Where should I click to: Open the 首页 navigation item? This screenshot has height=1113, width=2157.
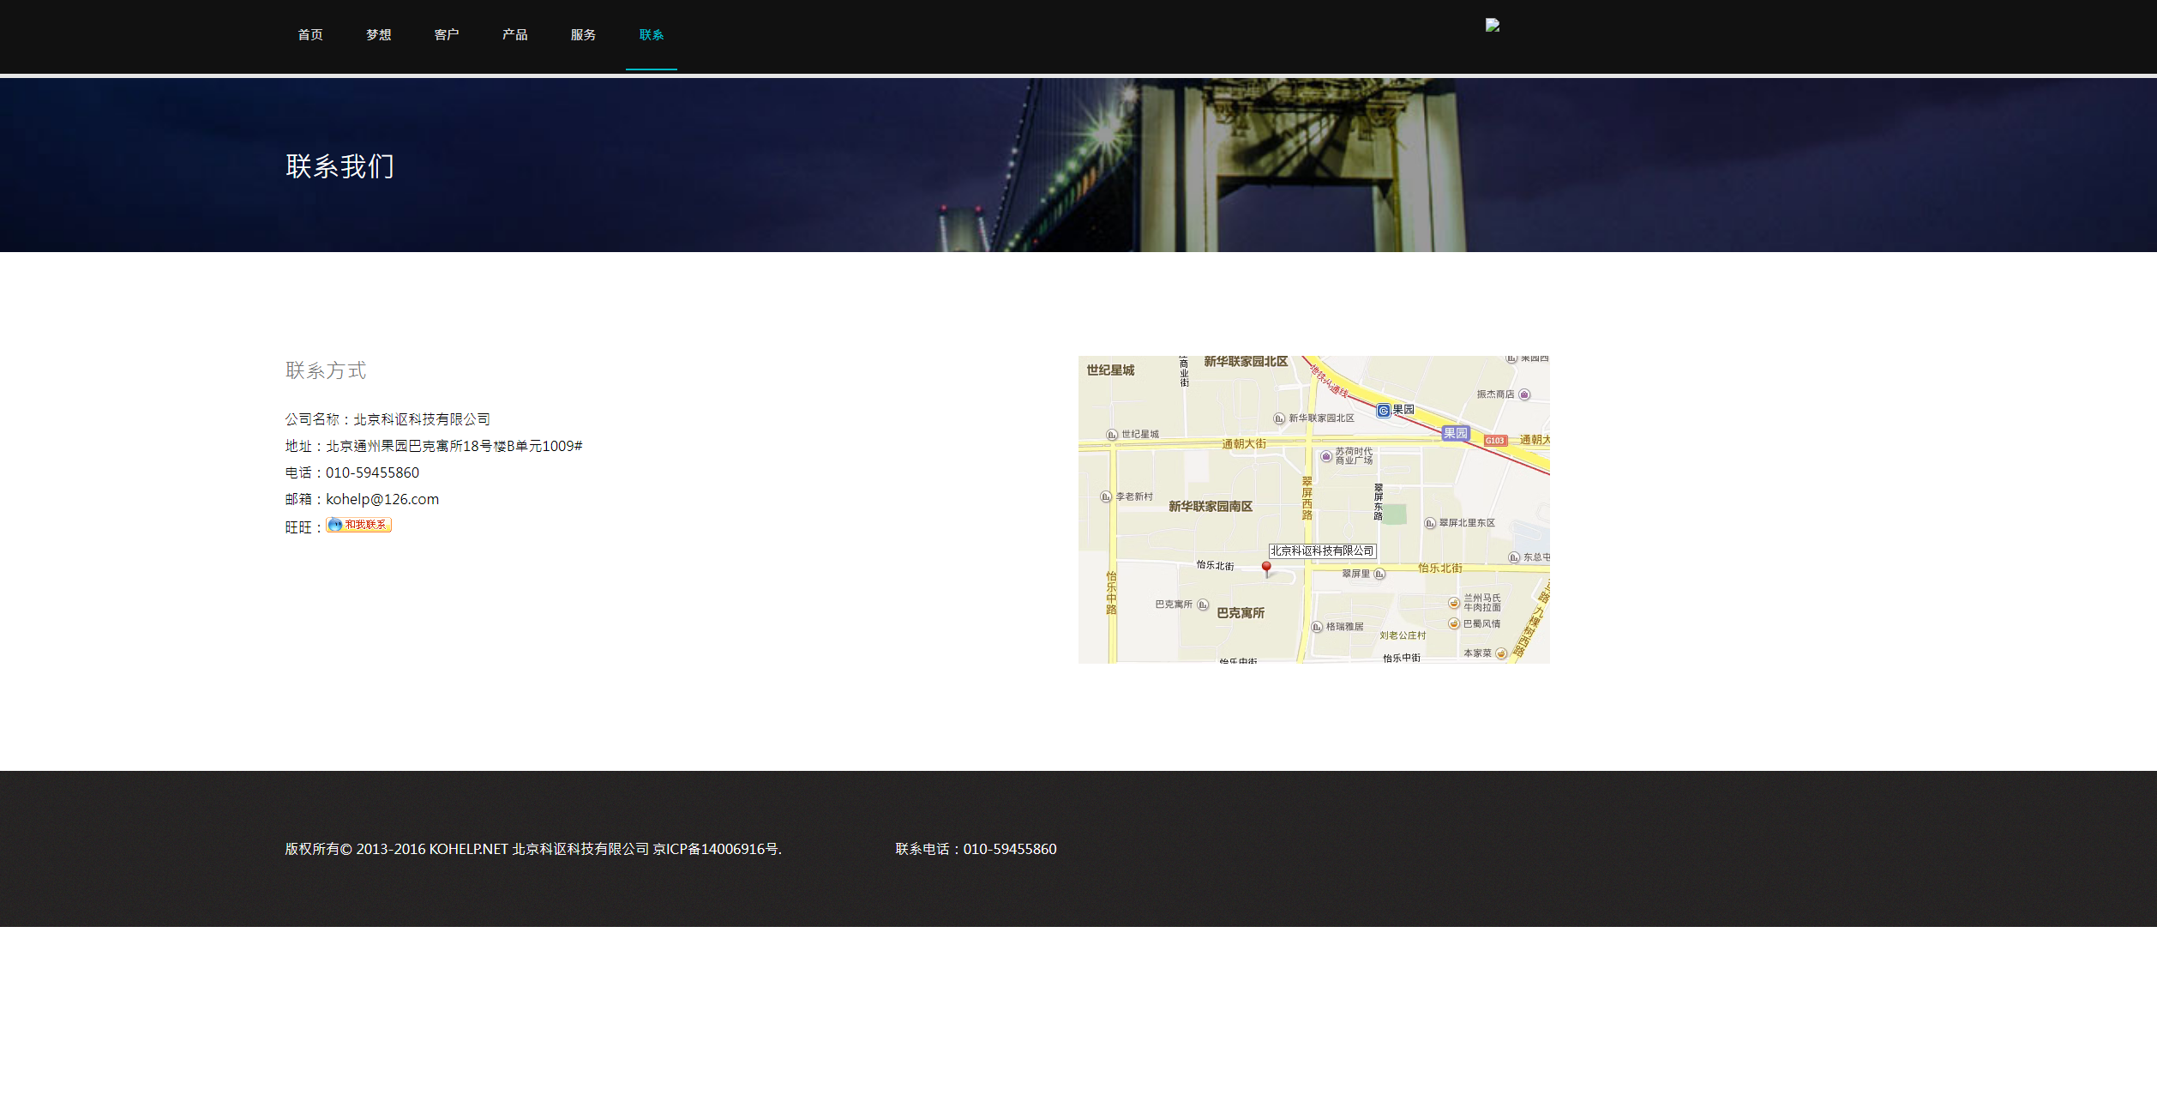click(310, 35)
